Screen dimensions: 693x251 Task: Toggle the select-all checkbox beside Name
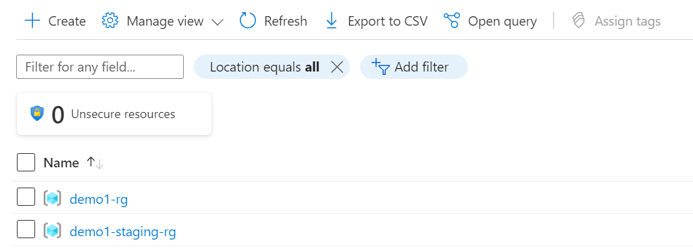pyautogui.click(x=26, y=163)
